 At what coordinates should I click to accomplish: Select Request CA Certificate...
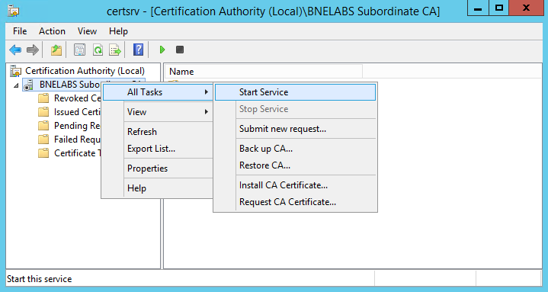pyautogui.click(x=295, y=202)
